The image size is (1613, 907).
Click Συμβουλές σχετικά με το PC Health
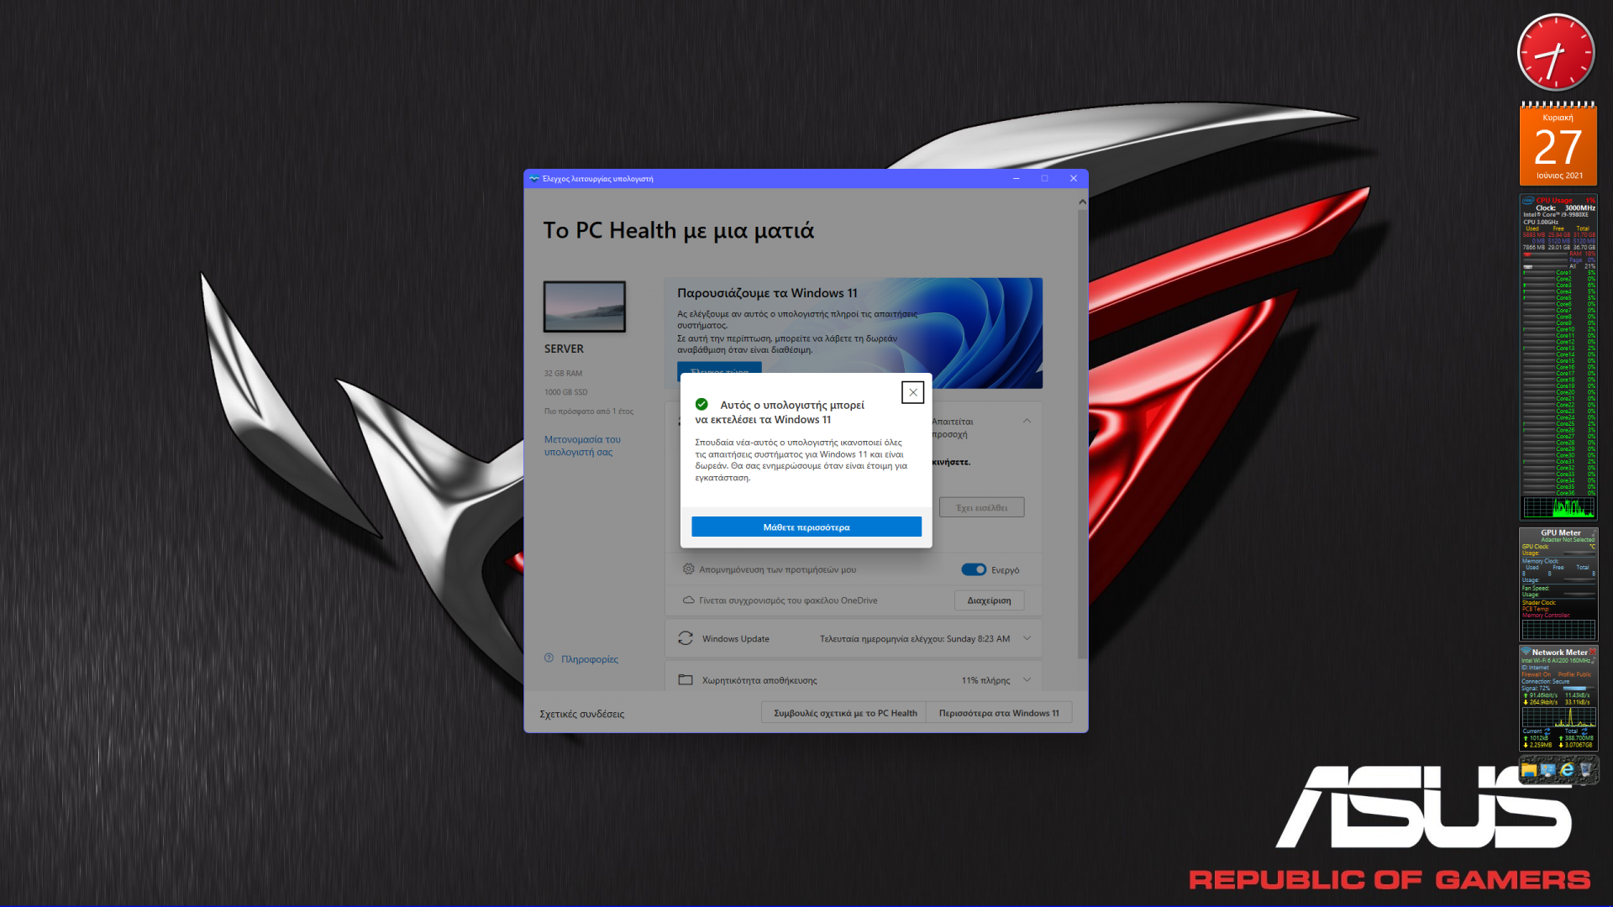click(845, 713)
